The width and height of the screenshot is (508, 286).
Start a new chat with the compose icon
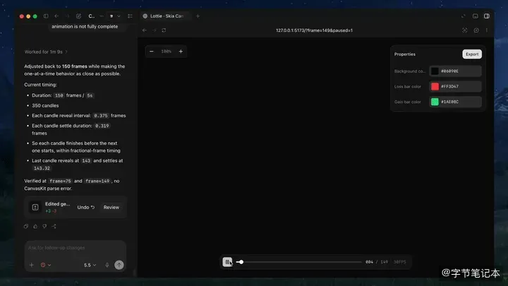(x=78, y=16)
